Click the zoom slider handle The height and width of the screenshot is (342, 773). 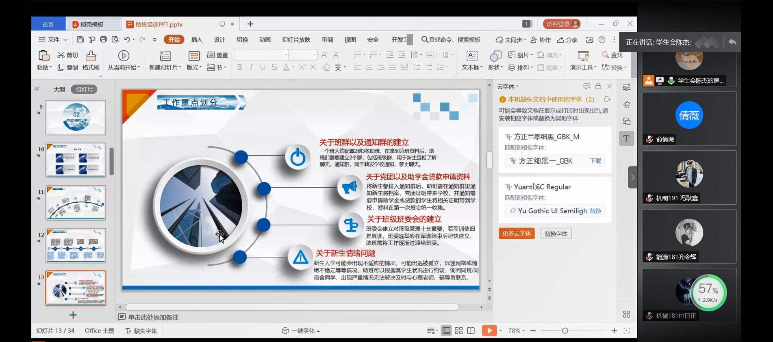tap(565, 331)
